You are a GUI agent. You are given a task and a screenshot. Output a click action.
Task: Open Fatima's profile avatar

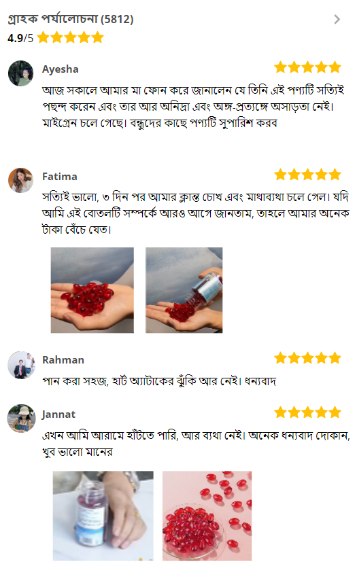point(20,181)
